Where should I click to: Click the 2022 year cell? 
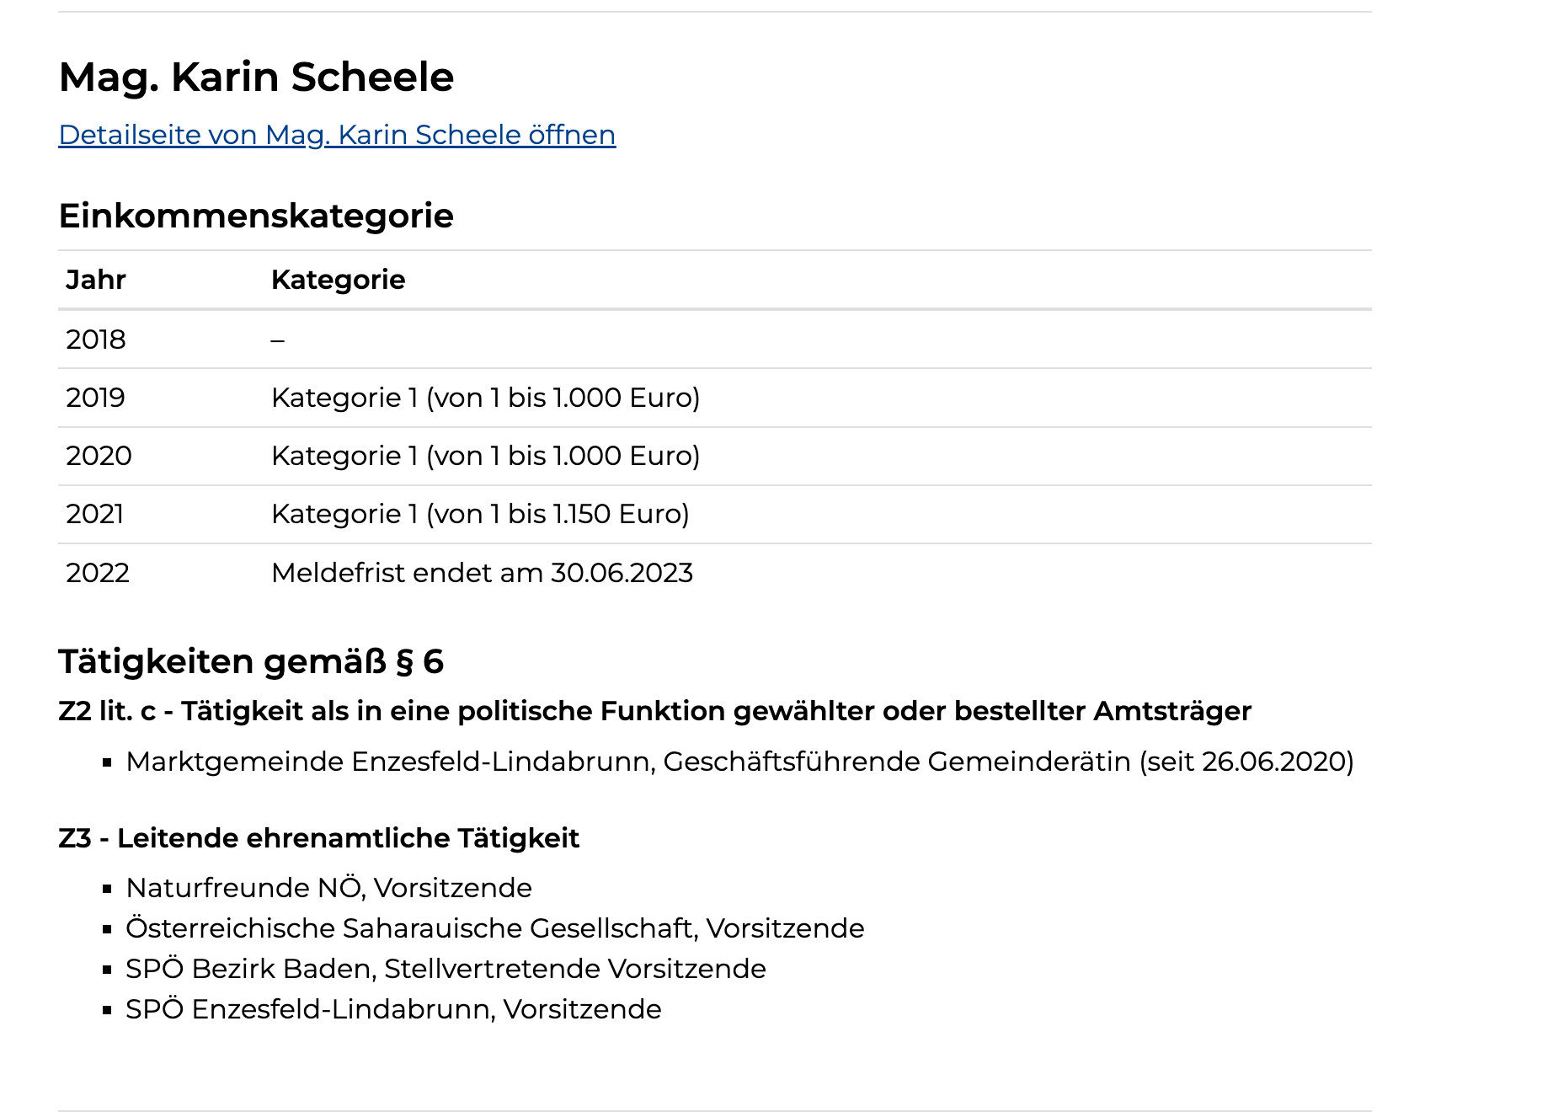point(98,573)
